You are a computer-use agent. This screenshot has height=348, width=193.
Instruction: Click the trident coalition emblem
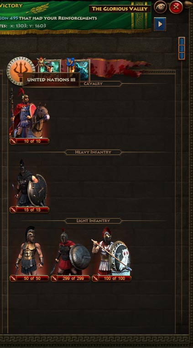[x=21, y=71]
